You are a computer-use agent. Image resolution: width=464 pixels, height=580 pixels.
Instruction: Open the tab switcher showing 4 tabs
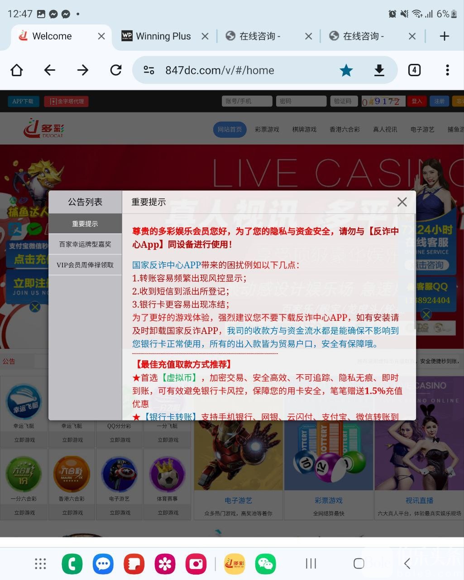[x=414, y=70]
